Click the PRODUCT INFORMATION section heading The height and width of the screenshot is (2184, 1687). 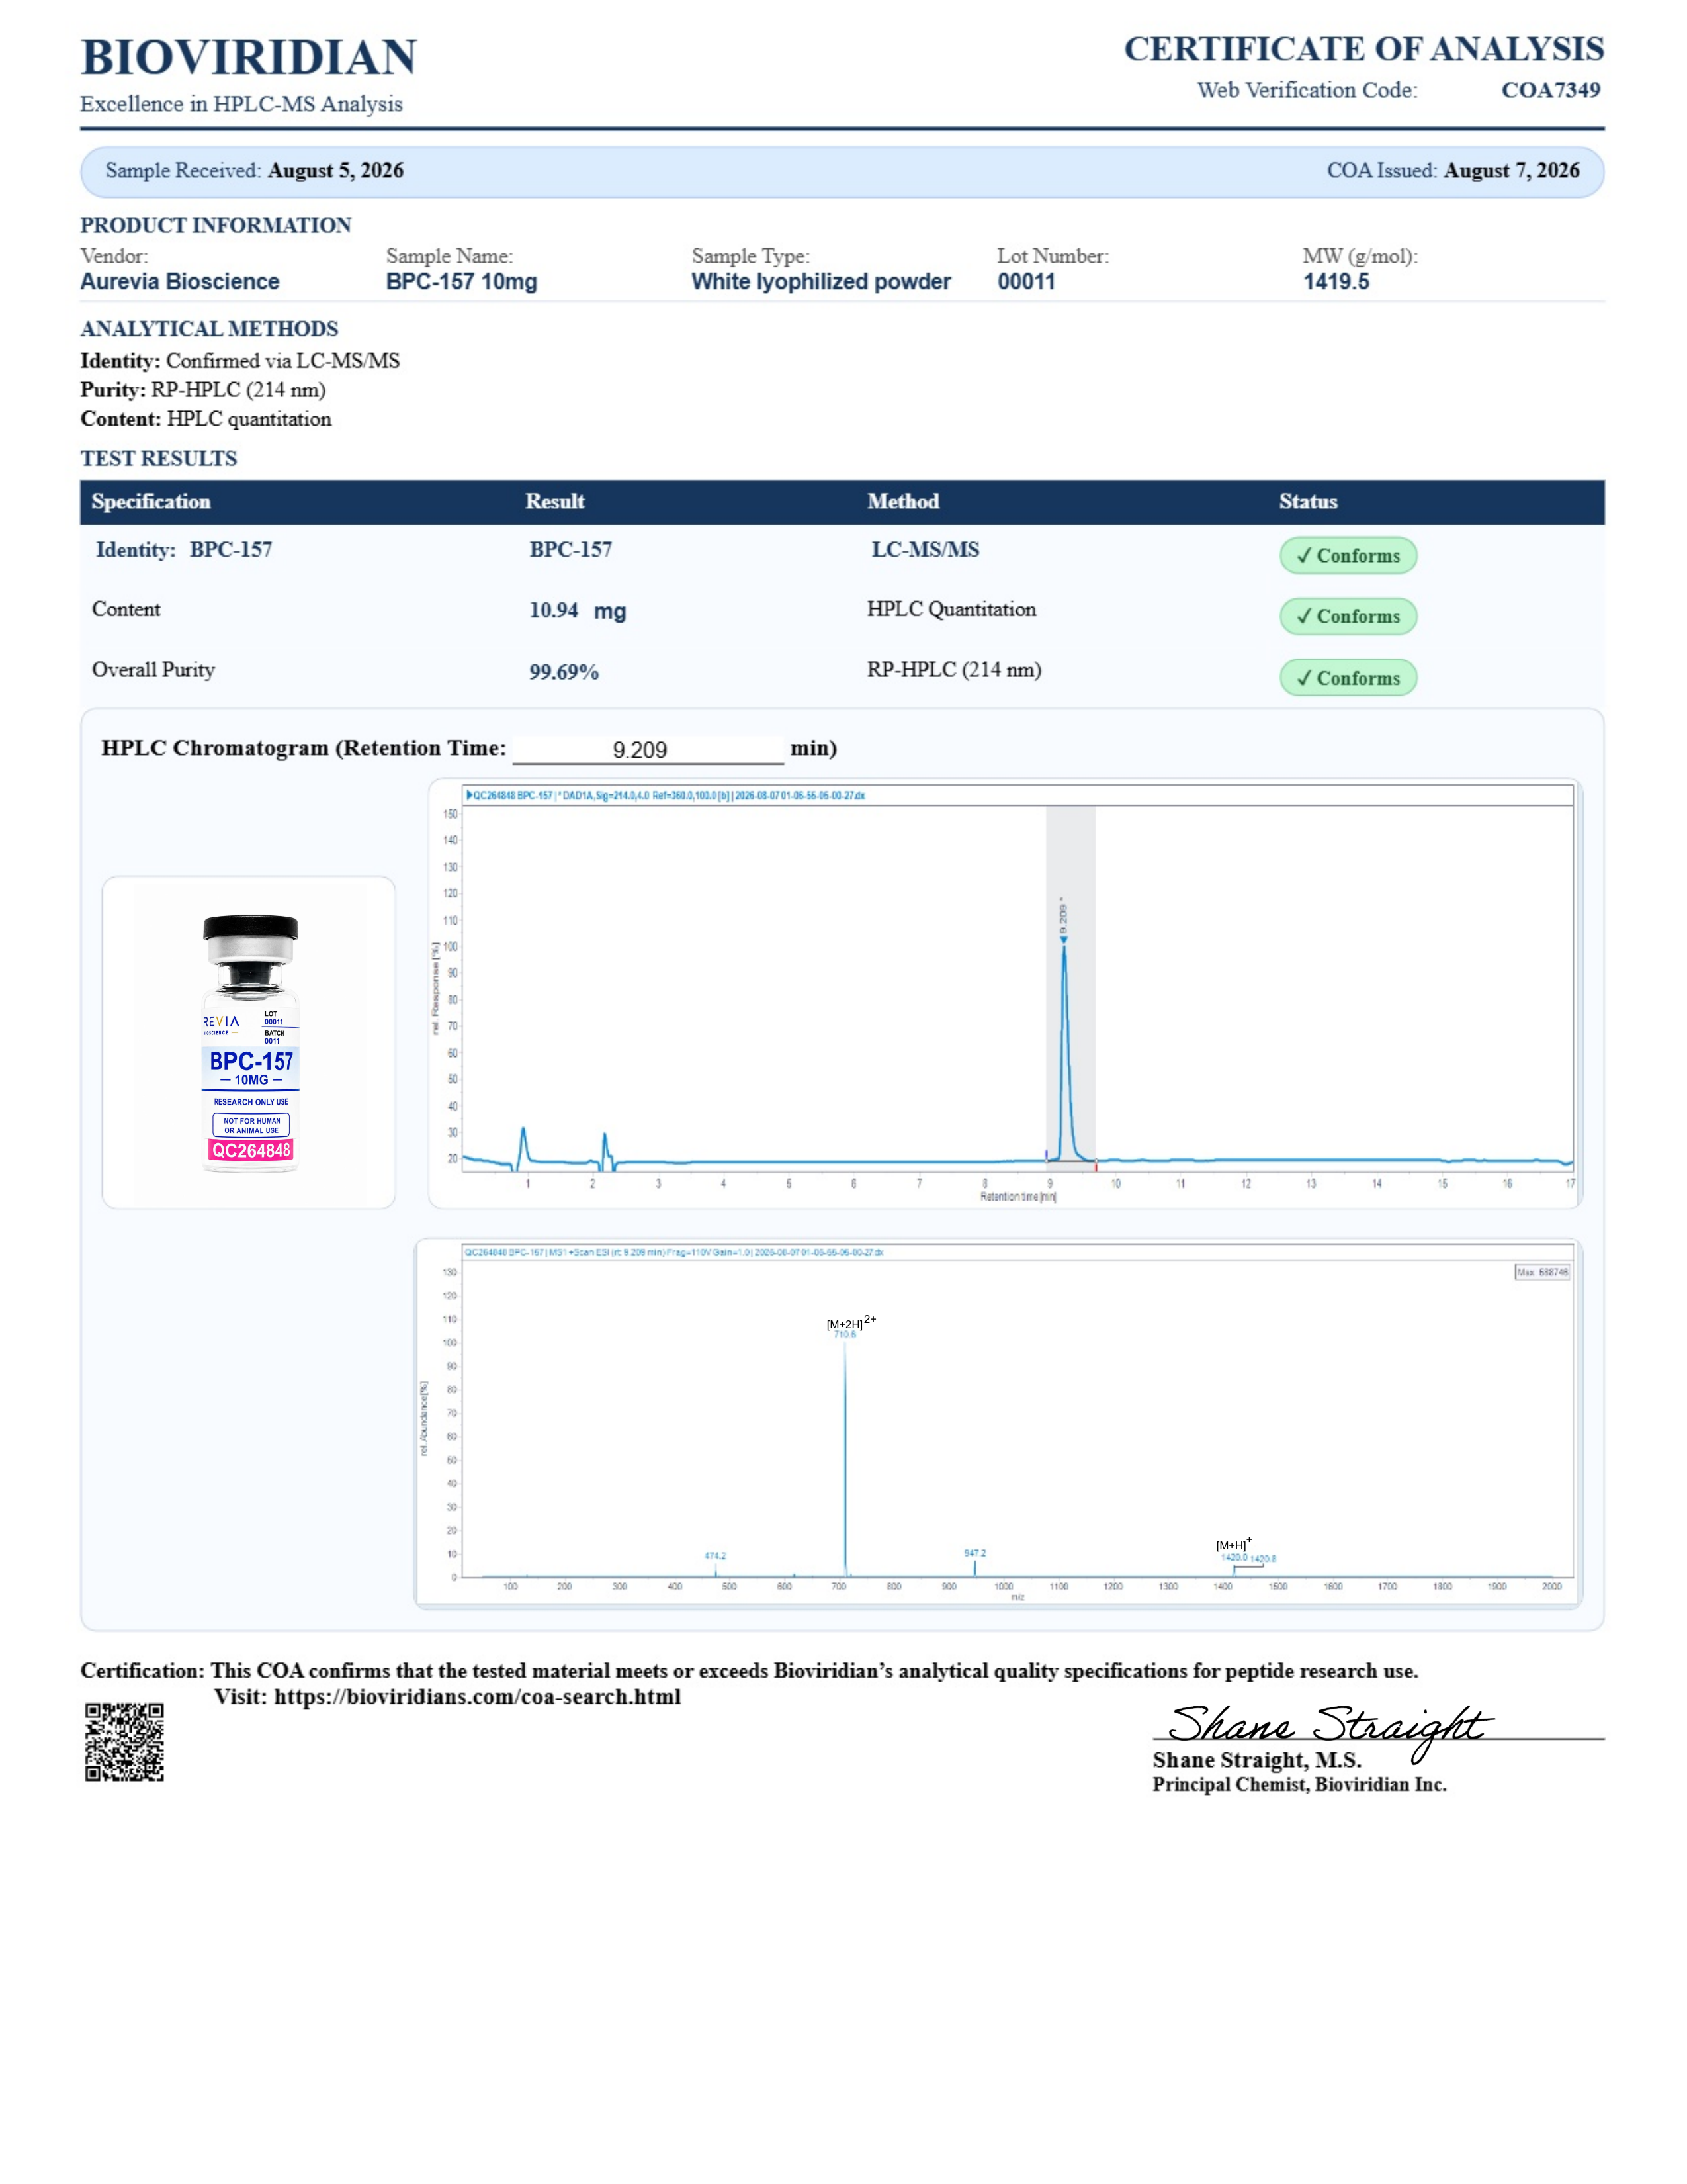point(216,225)
